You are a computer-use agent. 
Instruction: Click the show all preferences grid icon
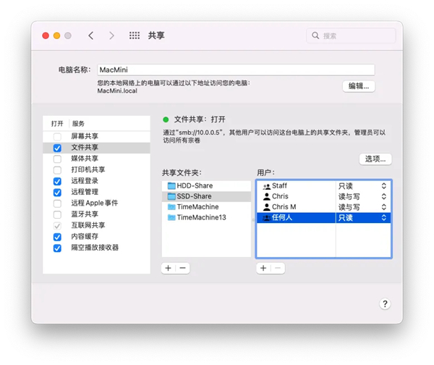pyautogui.click(x=134, y=35)
